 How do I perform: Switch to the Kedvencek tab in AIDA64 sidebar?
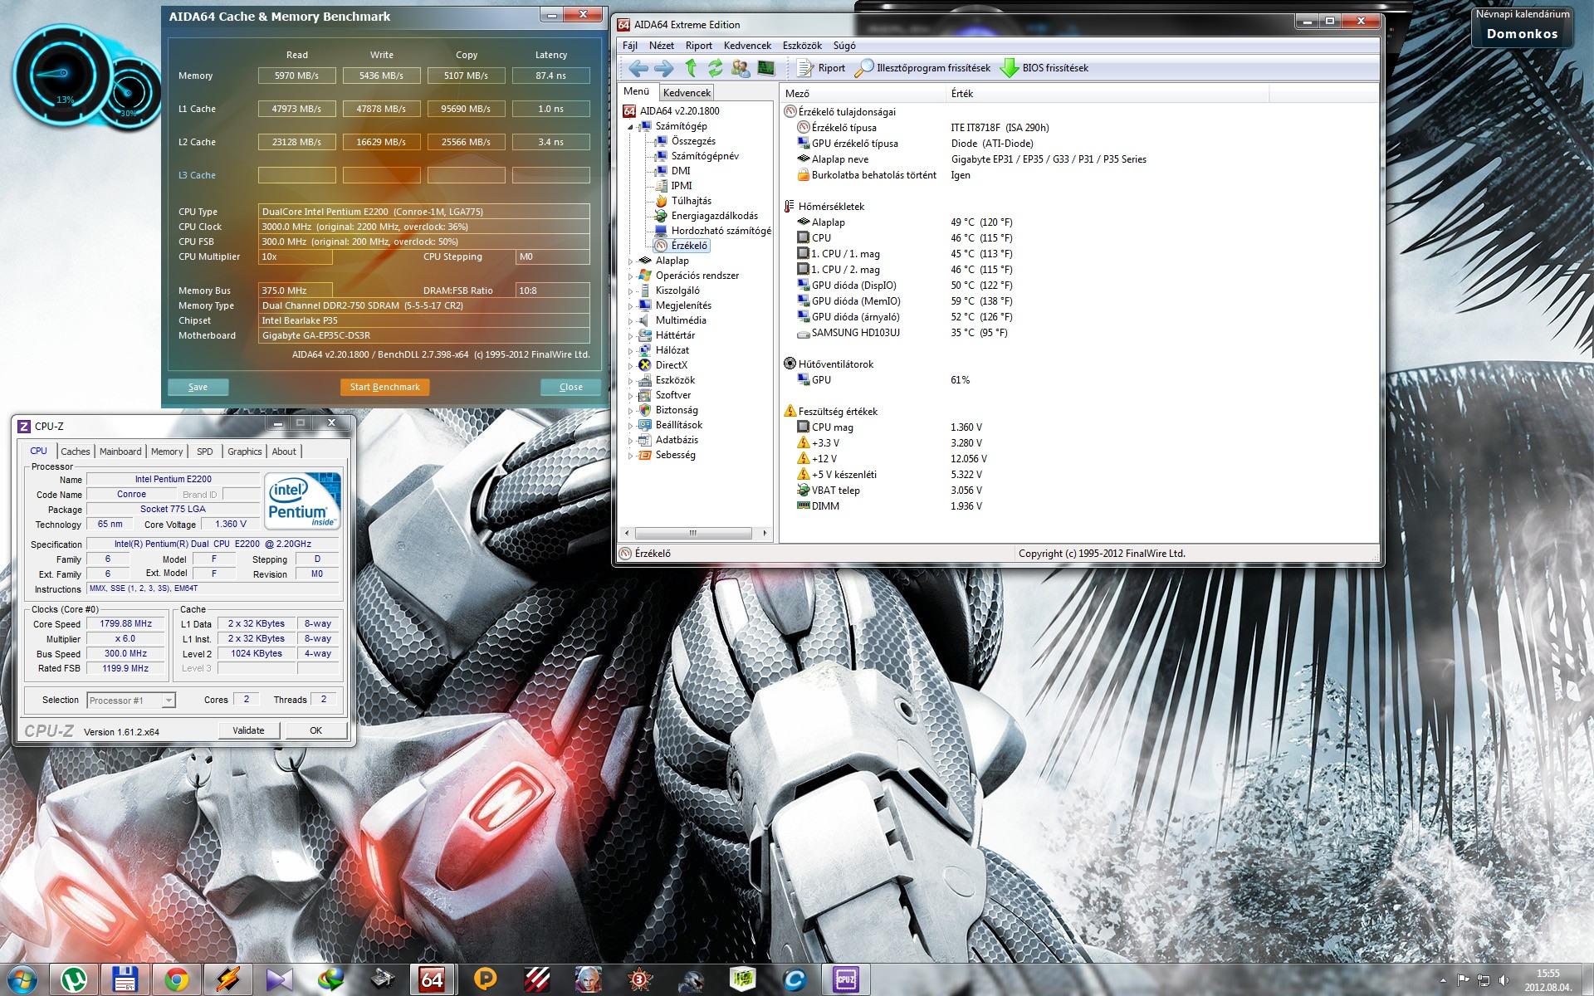click(687, 93)
